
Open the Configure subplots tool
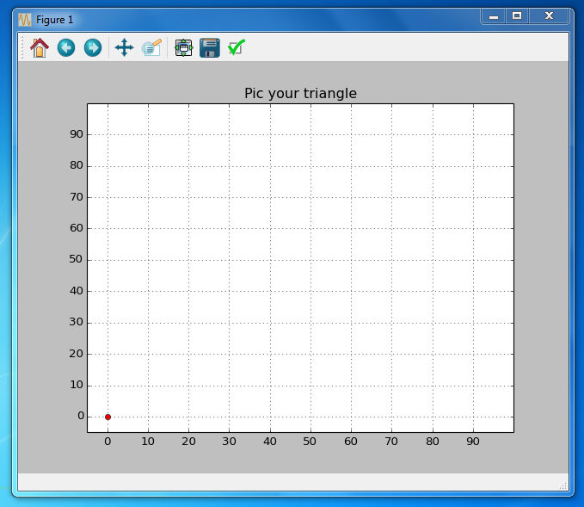tap(183, 47)
